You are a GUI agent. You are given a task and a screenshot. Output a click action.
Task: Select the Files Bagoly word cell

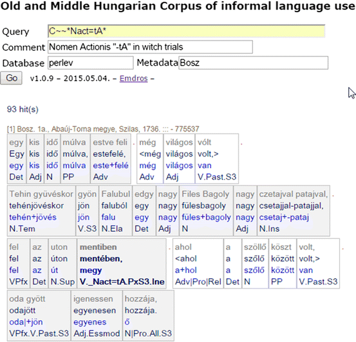point(206,211)
